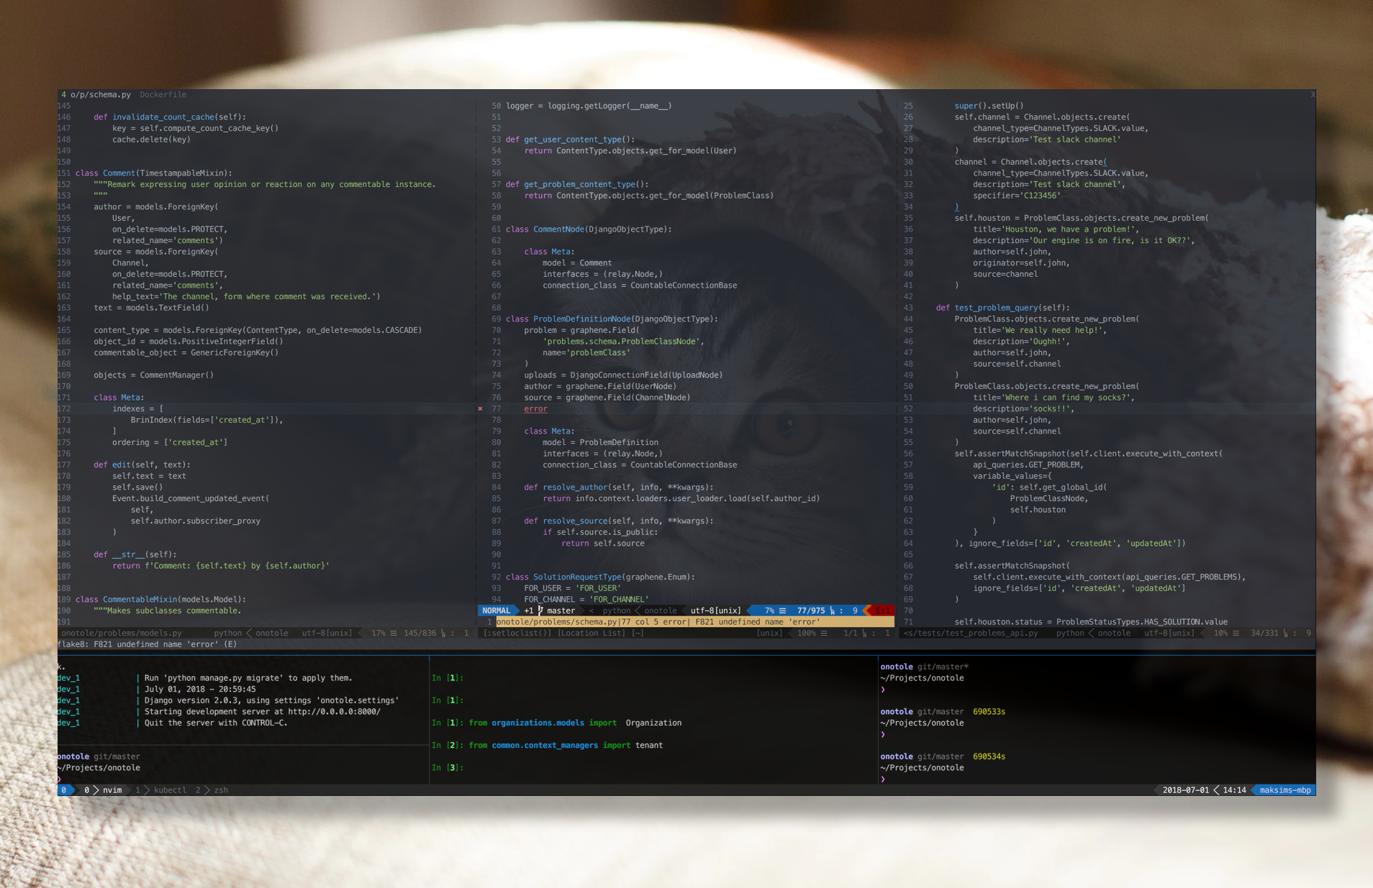Image resolution: width=1373 pixels, height=888 pixels.
Task: Click the tmux session '0' indicator
Action: tap(64, 790)
